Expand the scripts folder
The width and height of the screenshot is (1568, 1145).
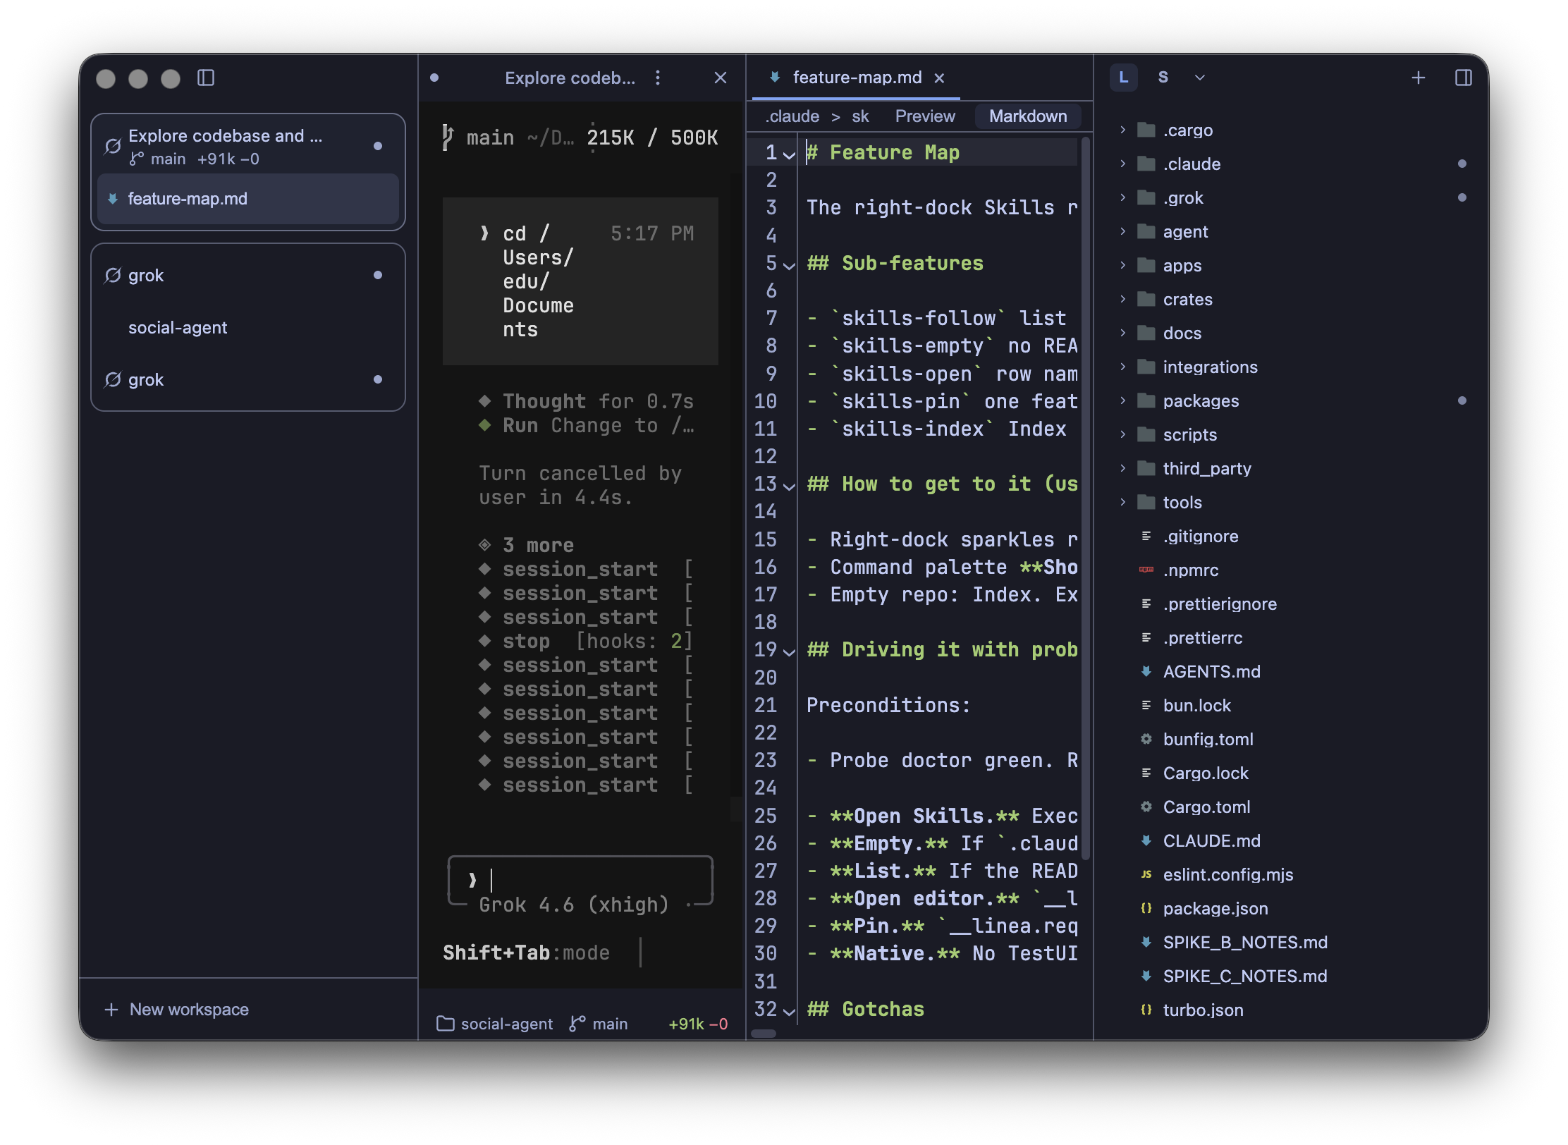[x=1122, y=434]
